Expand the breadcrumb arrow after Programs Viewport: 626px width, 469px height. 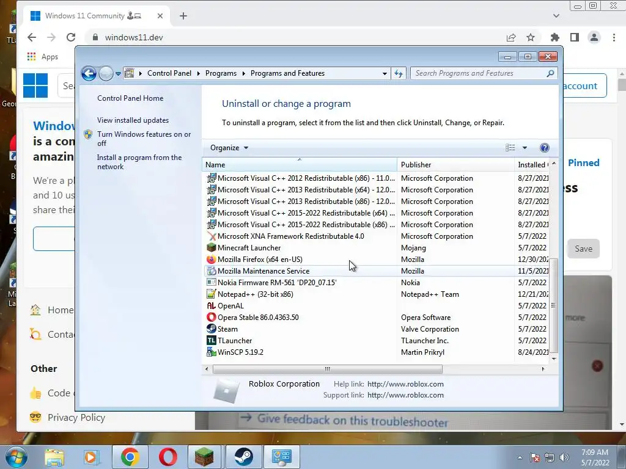pyautogui.click(x=243, y=73)
